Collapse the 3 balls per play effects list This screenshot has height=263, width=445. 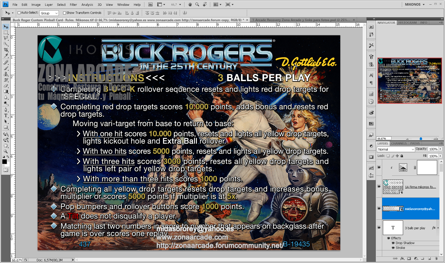tap(438, 228)
